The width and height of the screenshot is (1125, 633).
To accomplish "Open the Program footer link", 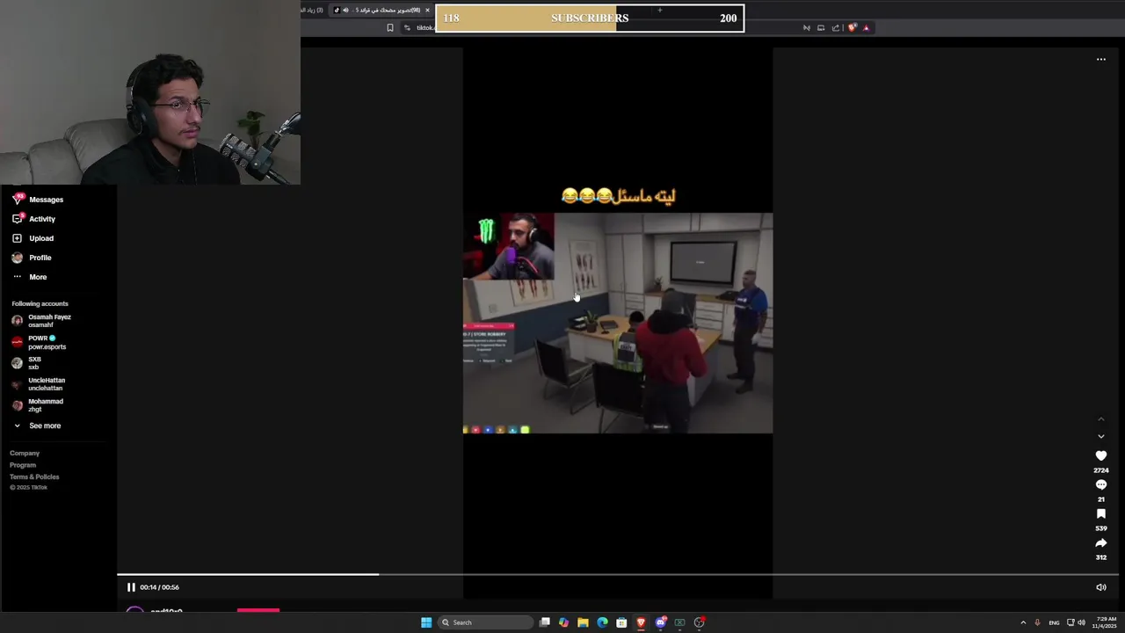I will [x=23, y=465].
